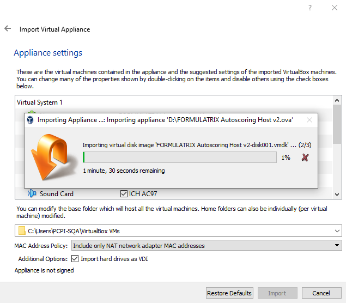
Task: Click the import progress bar
Action: (x=179, y=157)
